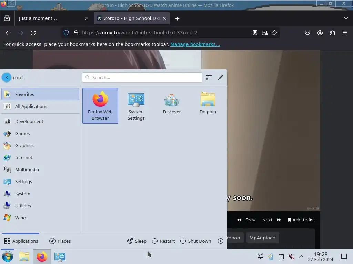Open the Multimedia category

pos(40,169)
